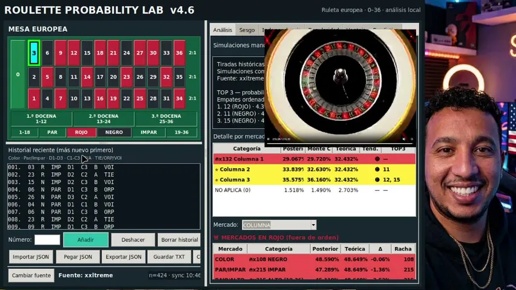Click Cambiar fuente button

click(31, 275)
